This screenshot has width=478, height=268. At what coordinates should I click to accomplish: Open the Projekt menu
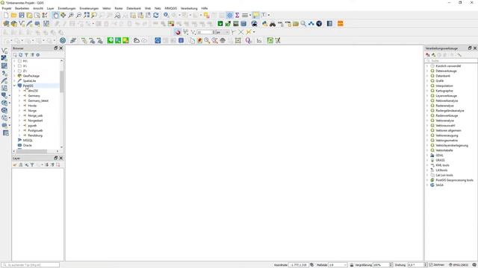click(7, 8)
